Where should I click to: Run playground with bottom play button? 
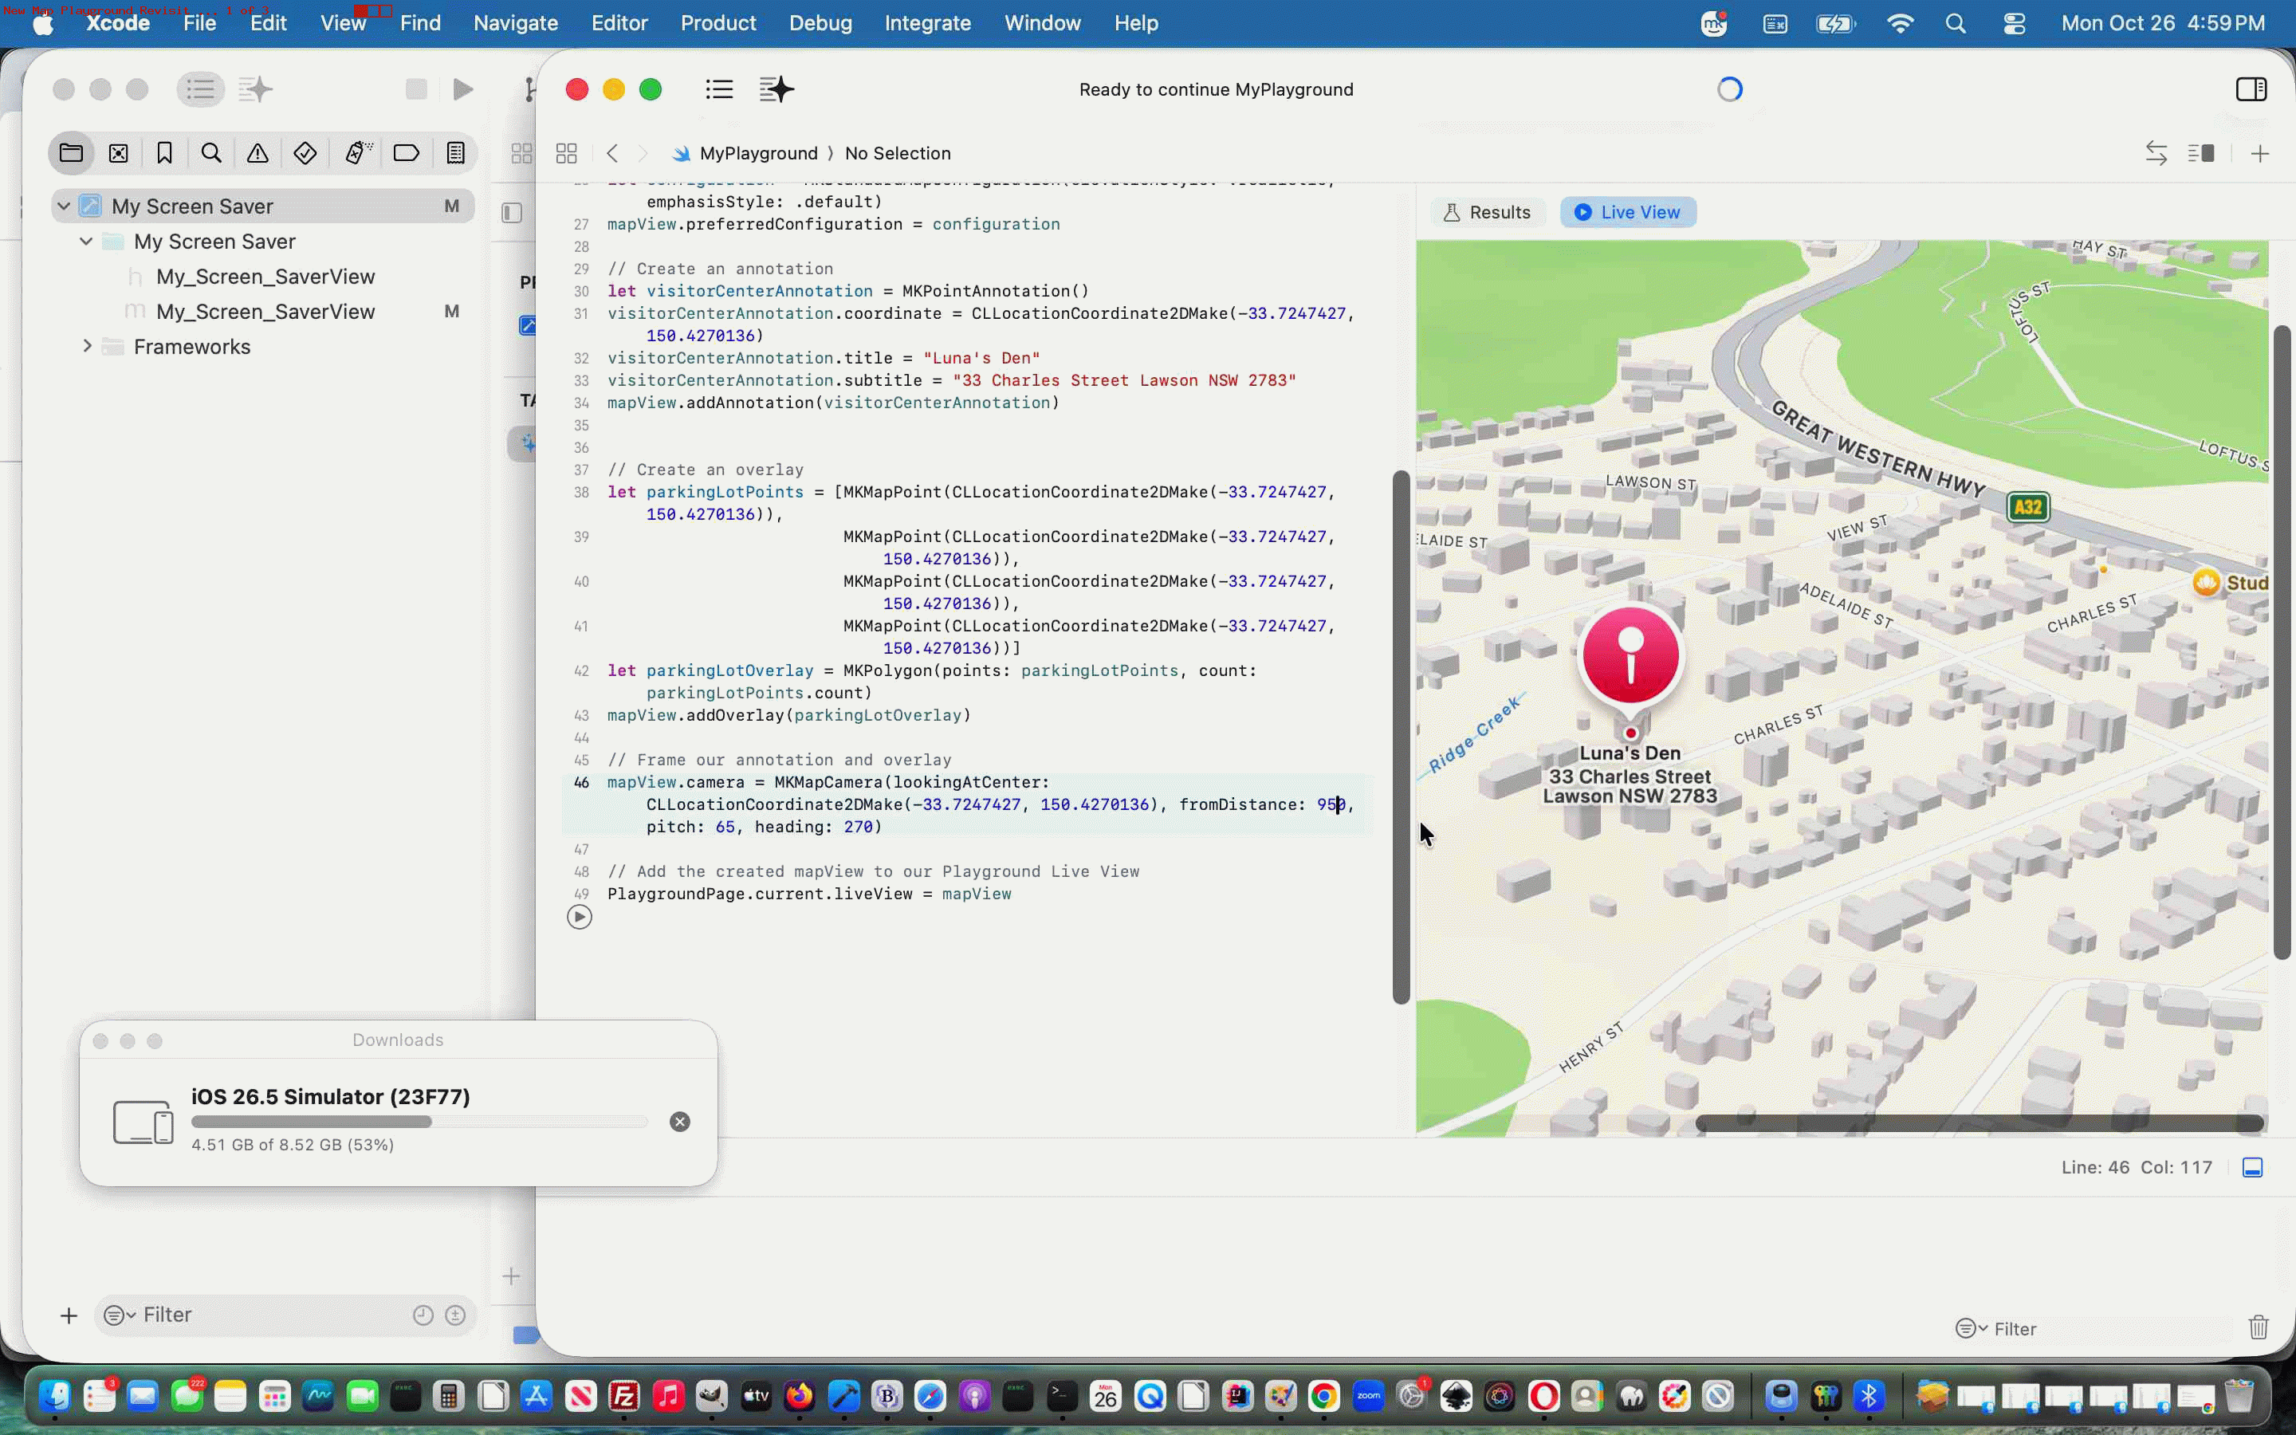[580, 917]
